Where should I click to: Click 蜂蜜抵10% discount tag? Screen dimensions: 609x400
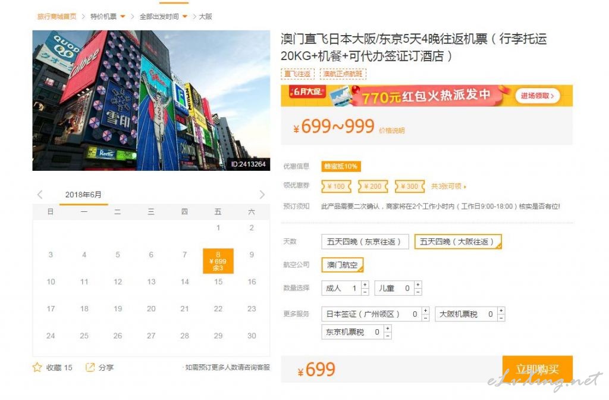click(x=341, y=167)
